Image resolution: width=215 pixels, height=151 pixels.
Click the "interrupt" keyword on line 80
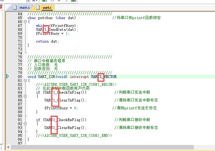click(79, 77)
